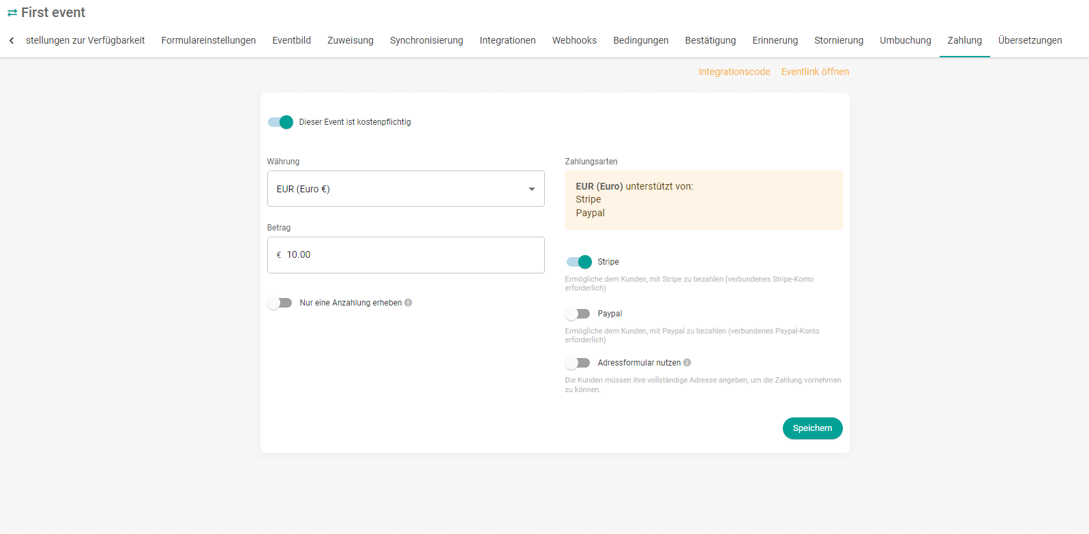Select the Umbuchung tab

click(906, 40)
